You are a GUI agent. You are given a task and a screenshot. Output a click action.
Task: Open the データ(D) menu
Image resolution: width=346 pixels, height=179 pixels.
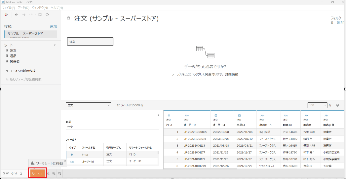[x=23, y=8]
